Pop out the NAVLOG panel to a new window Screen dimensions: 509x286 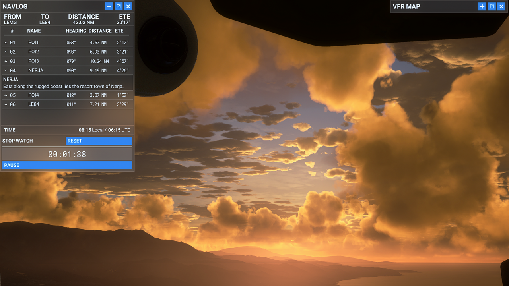[x=119, y=6]
